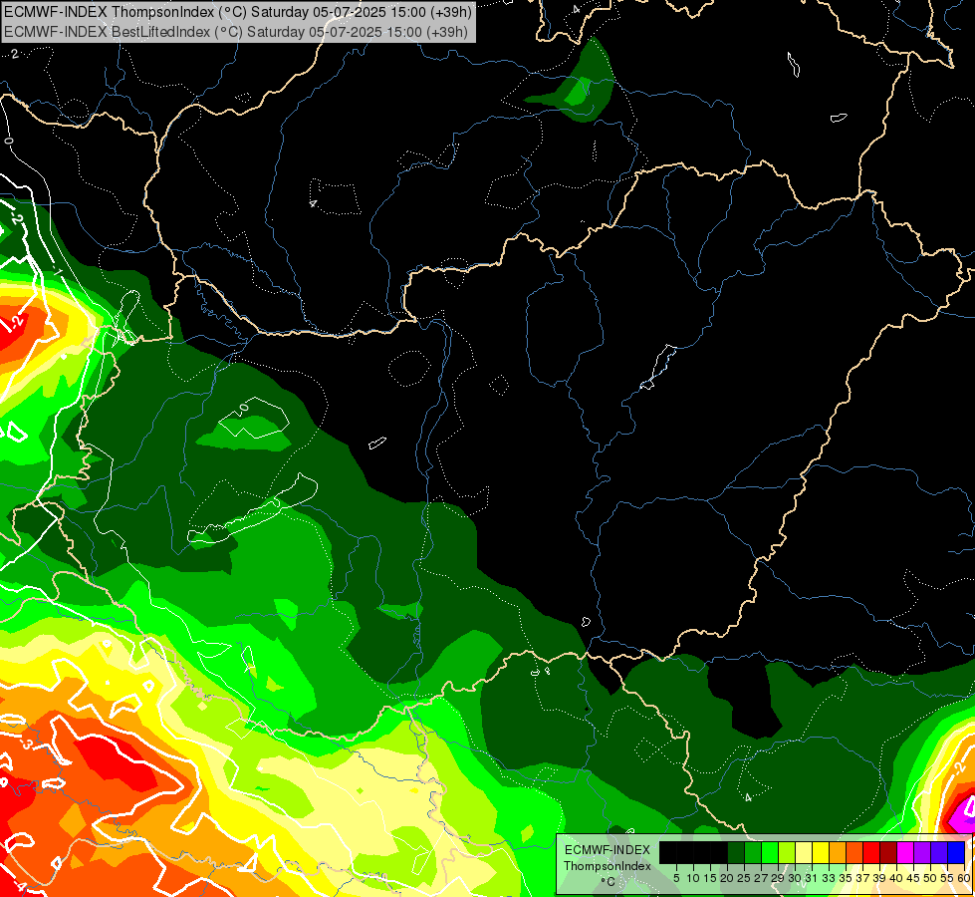Click the ECMWF-INDEX BestLiftedIndex title line

236,31
